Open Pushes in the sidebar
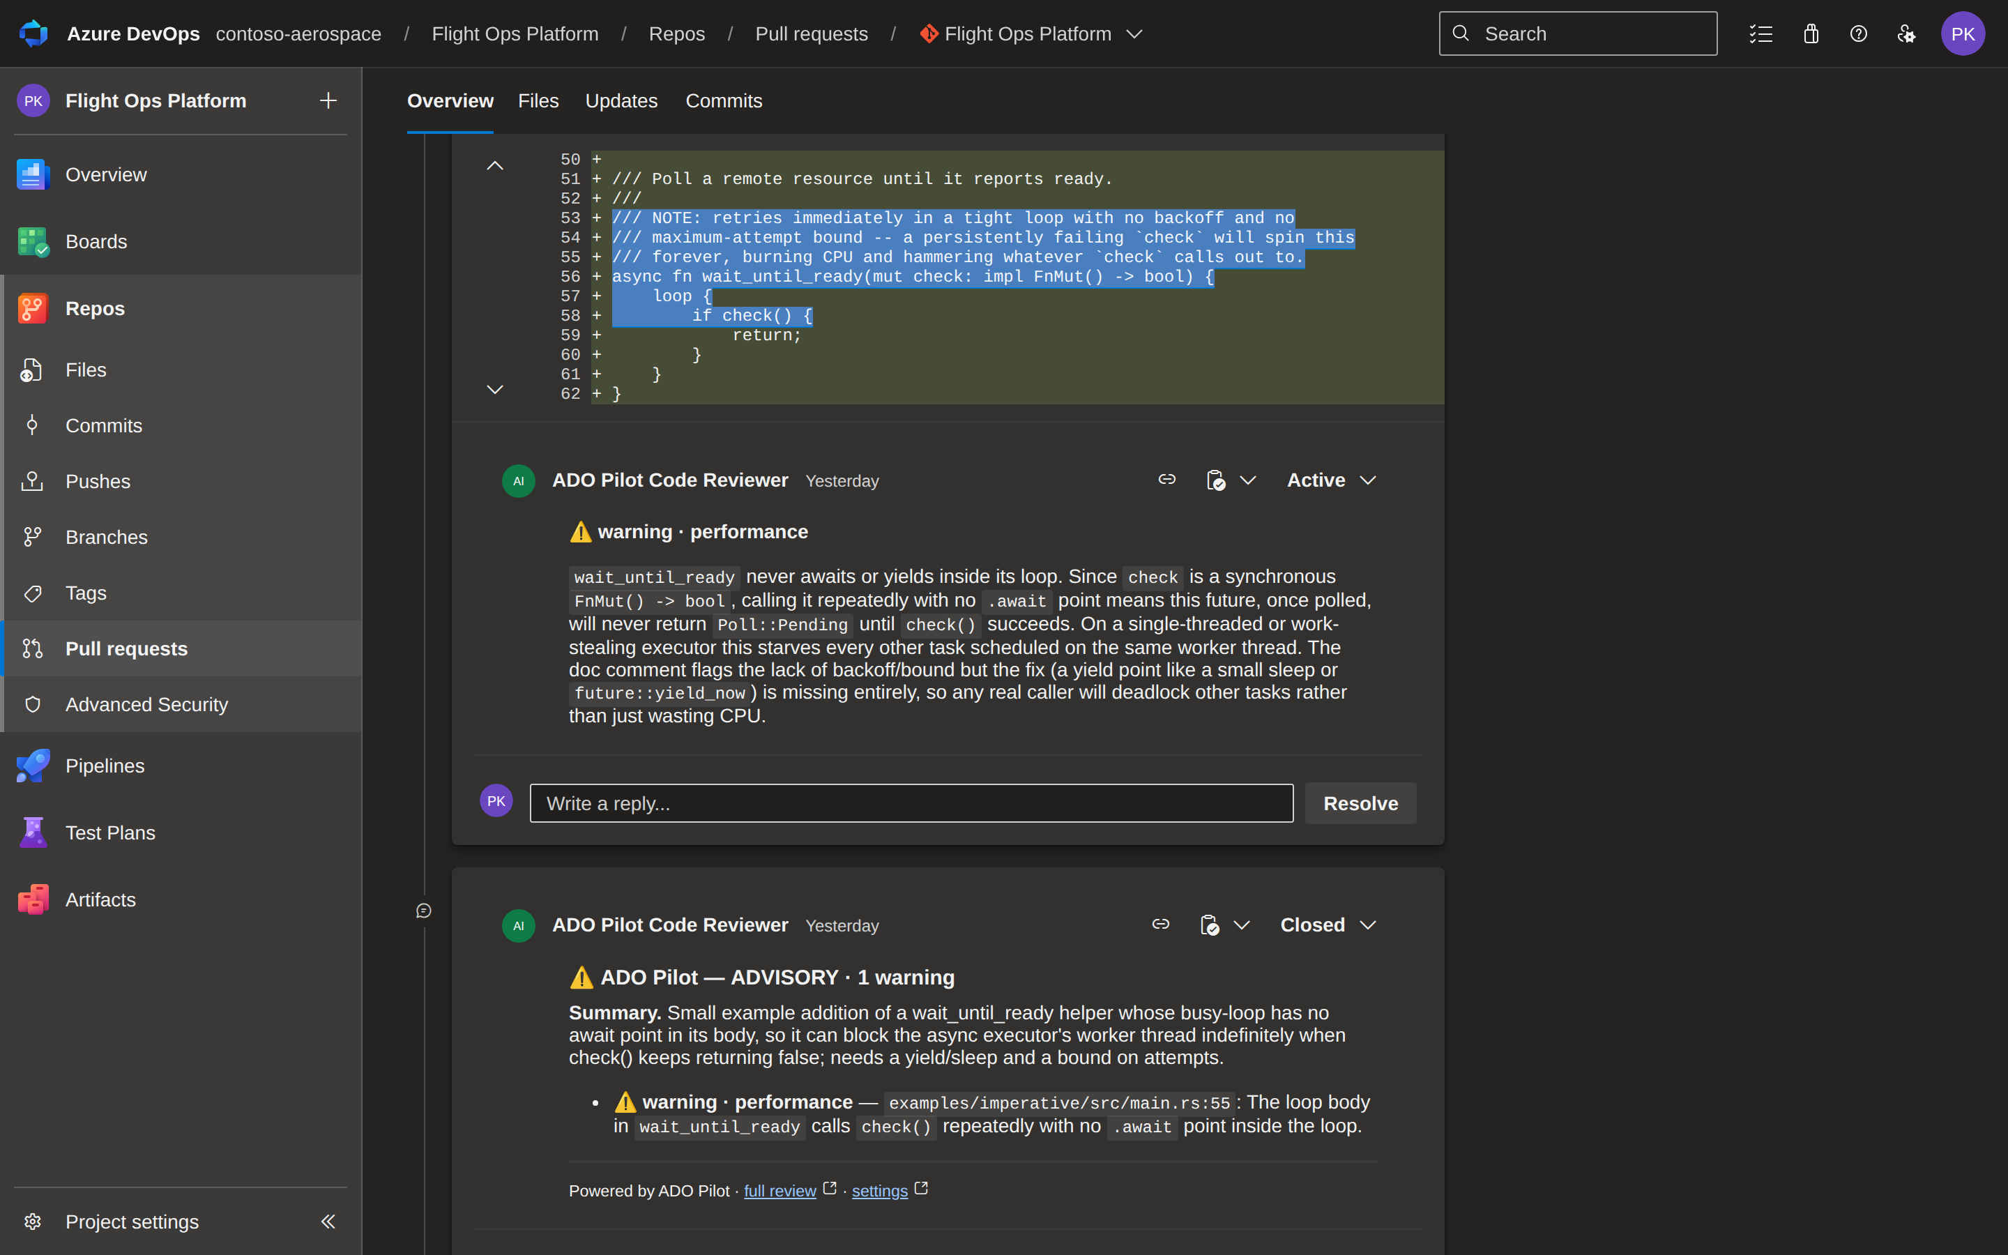Image resolution: width=2008 pixels, height=1255 pixels. click(181, 481)
